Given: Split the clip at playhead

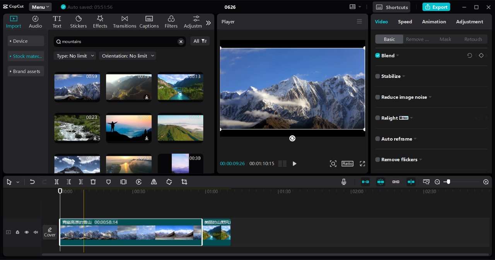Looking at the screenshot, I should (x=56, y=182).
